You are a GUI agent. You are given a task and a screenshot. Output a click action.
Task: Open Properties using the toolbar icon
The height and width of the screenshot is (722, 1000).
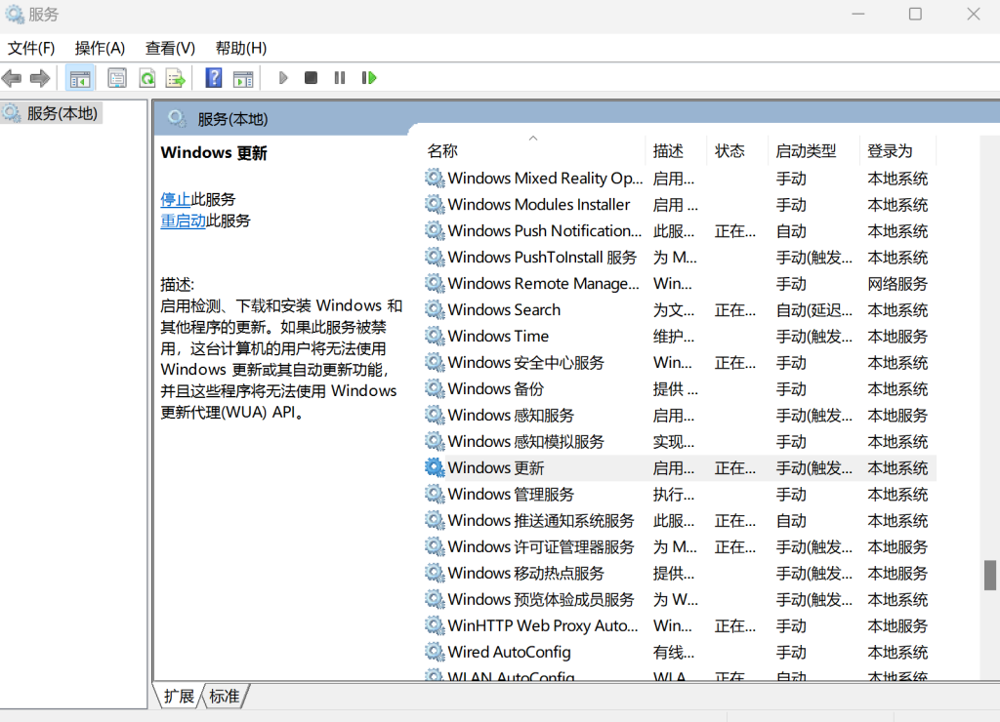pos(117,78)
